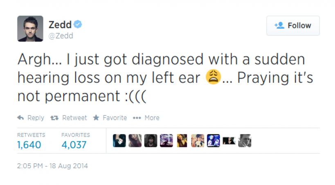
Task: Click the More three-dots icon
Action: tap(137, 118)
